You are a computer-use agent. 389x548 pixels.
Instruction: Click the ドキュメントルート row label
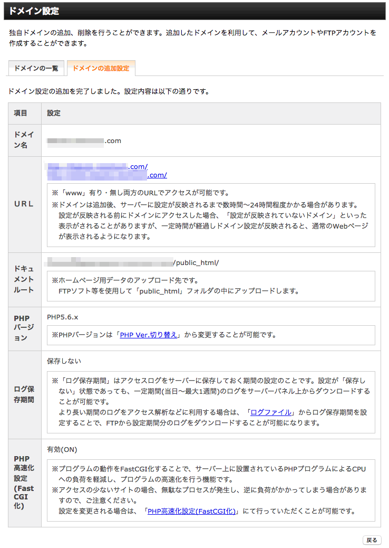(x=24, y=279)
